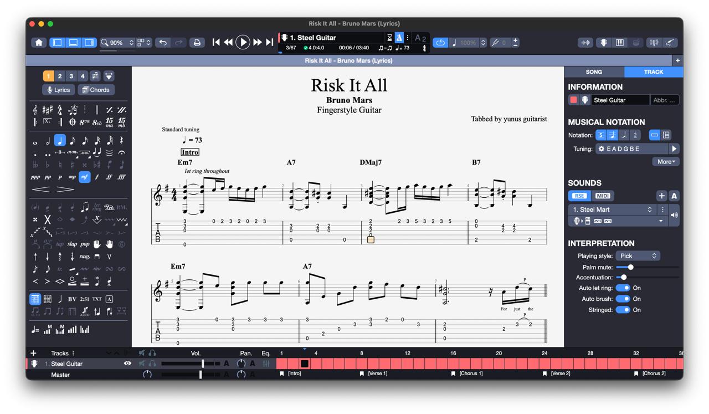
Task: Toggle Auto let ring switch
Action: point(623,288)
